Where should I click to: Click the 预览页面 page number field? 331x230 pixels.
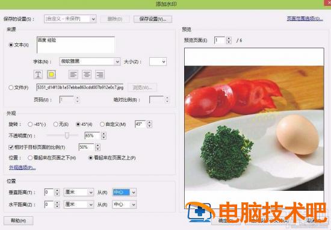click(220, 40)
